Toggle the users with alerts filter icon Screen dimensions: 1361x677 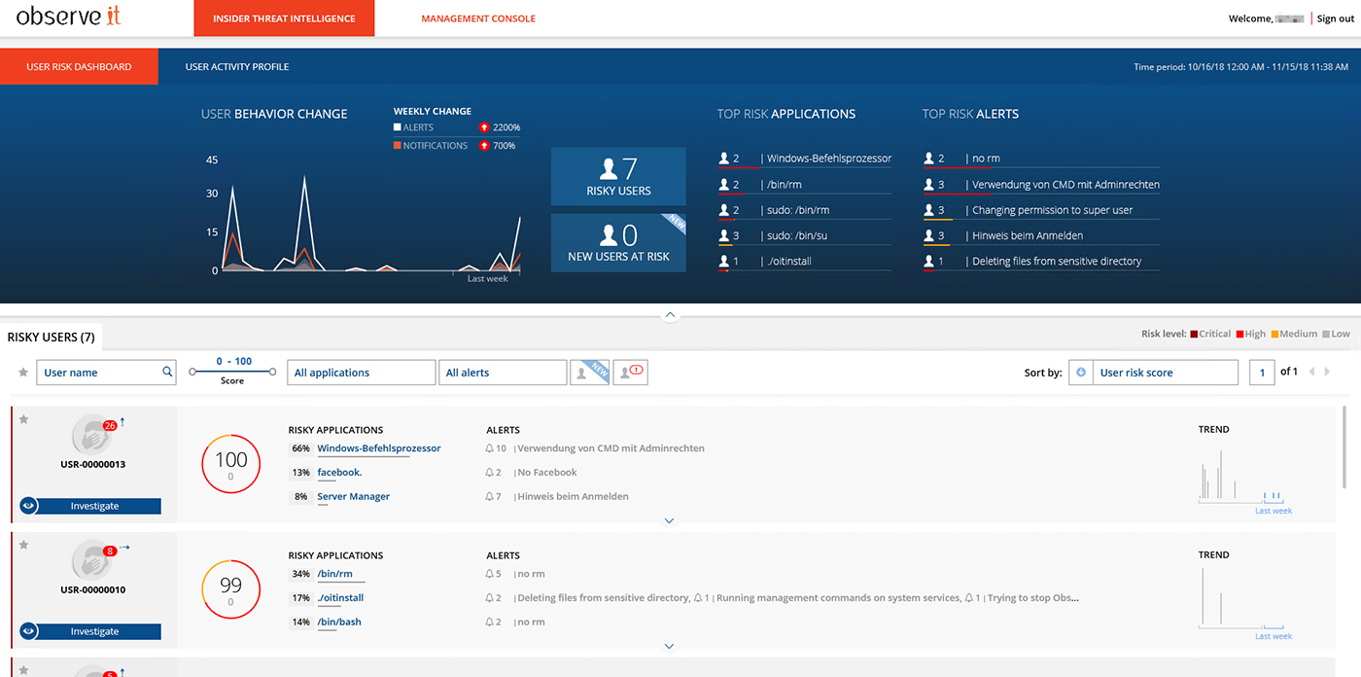631,373
